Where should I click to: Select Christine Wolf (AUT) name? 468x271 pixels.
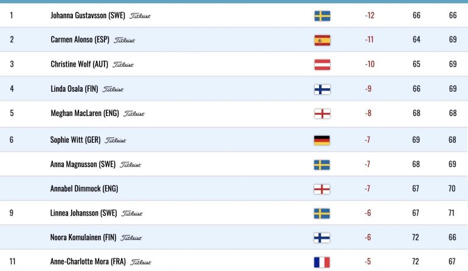tap(80, 64)
